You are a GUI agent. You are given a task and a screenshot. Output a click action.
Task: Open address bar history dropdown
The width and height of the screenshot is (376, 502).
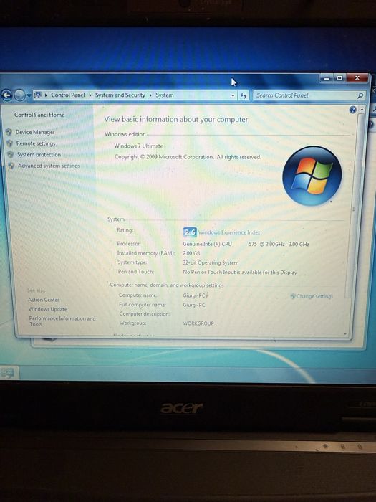[233, 95]
